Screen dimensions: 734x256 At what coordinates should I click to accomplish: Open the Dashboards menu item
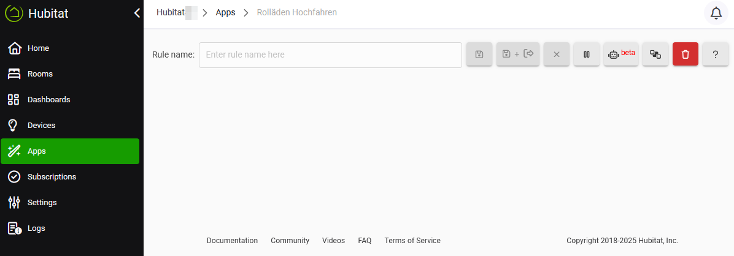point(48,100)
